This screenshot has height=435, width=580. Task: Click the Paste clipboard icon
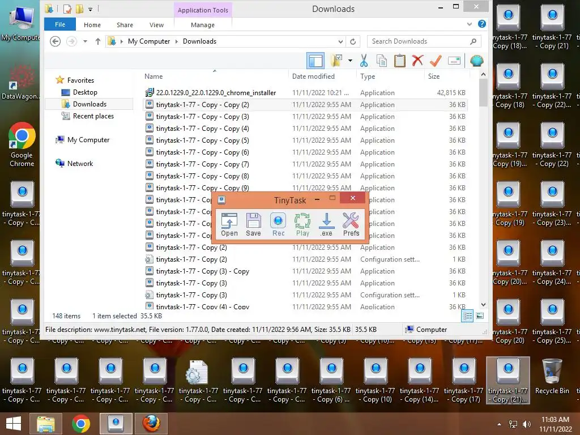tap(399, 61)
